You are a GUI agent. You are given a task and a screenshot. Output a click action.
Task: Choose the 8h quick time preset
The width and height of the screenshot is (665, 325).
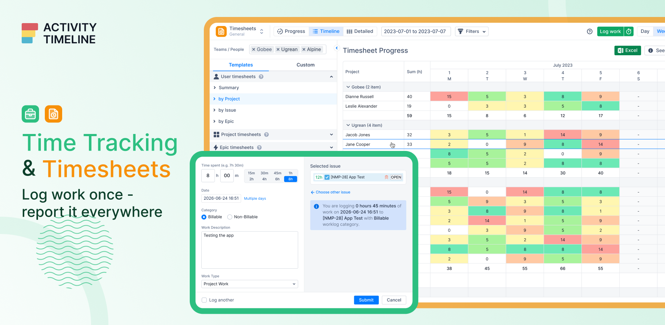click(291, 179)
